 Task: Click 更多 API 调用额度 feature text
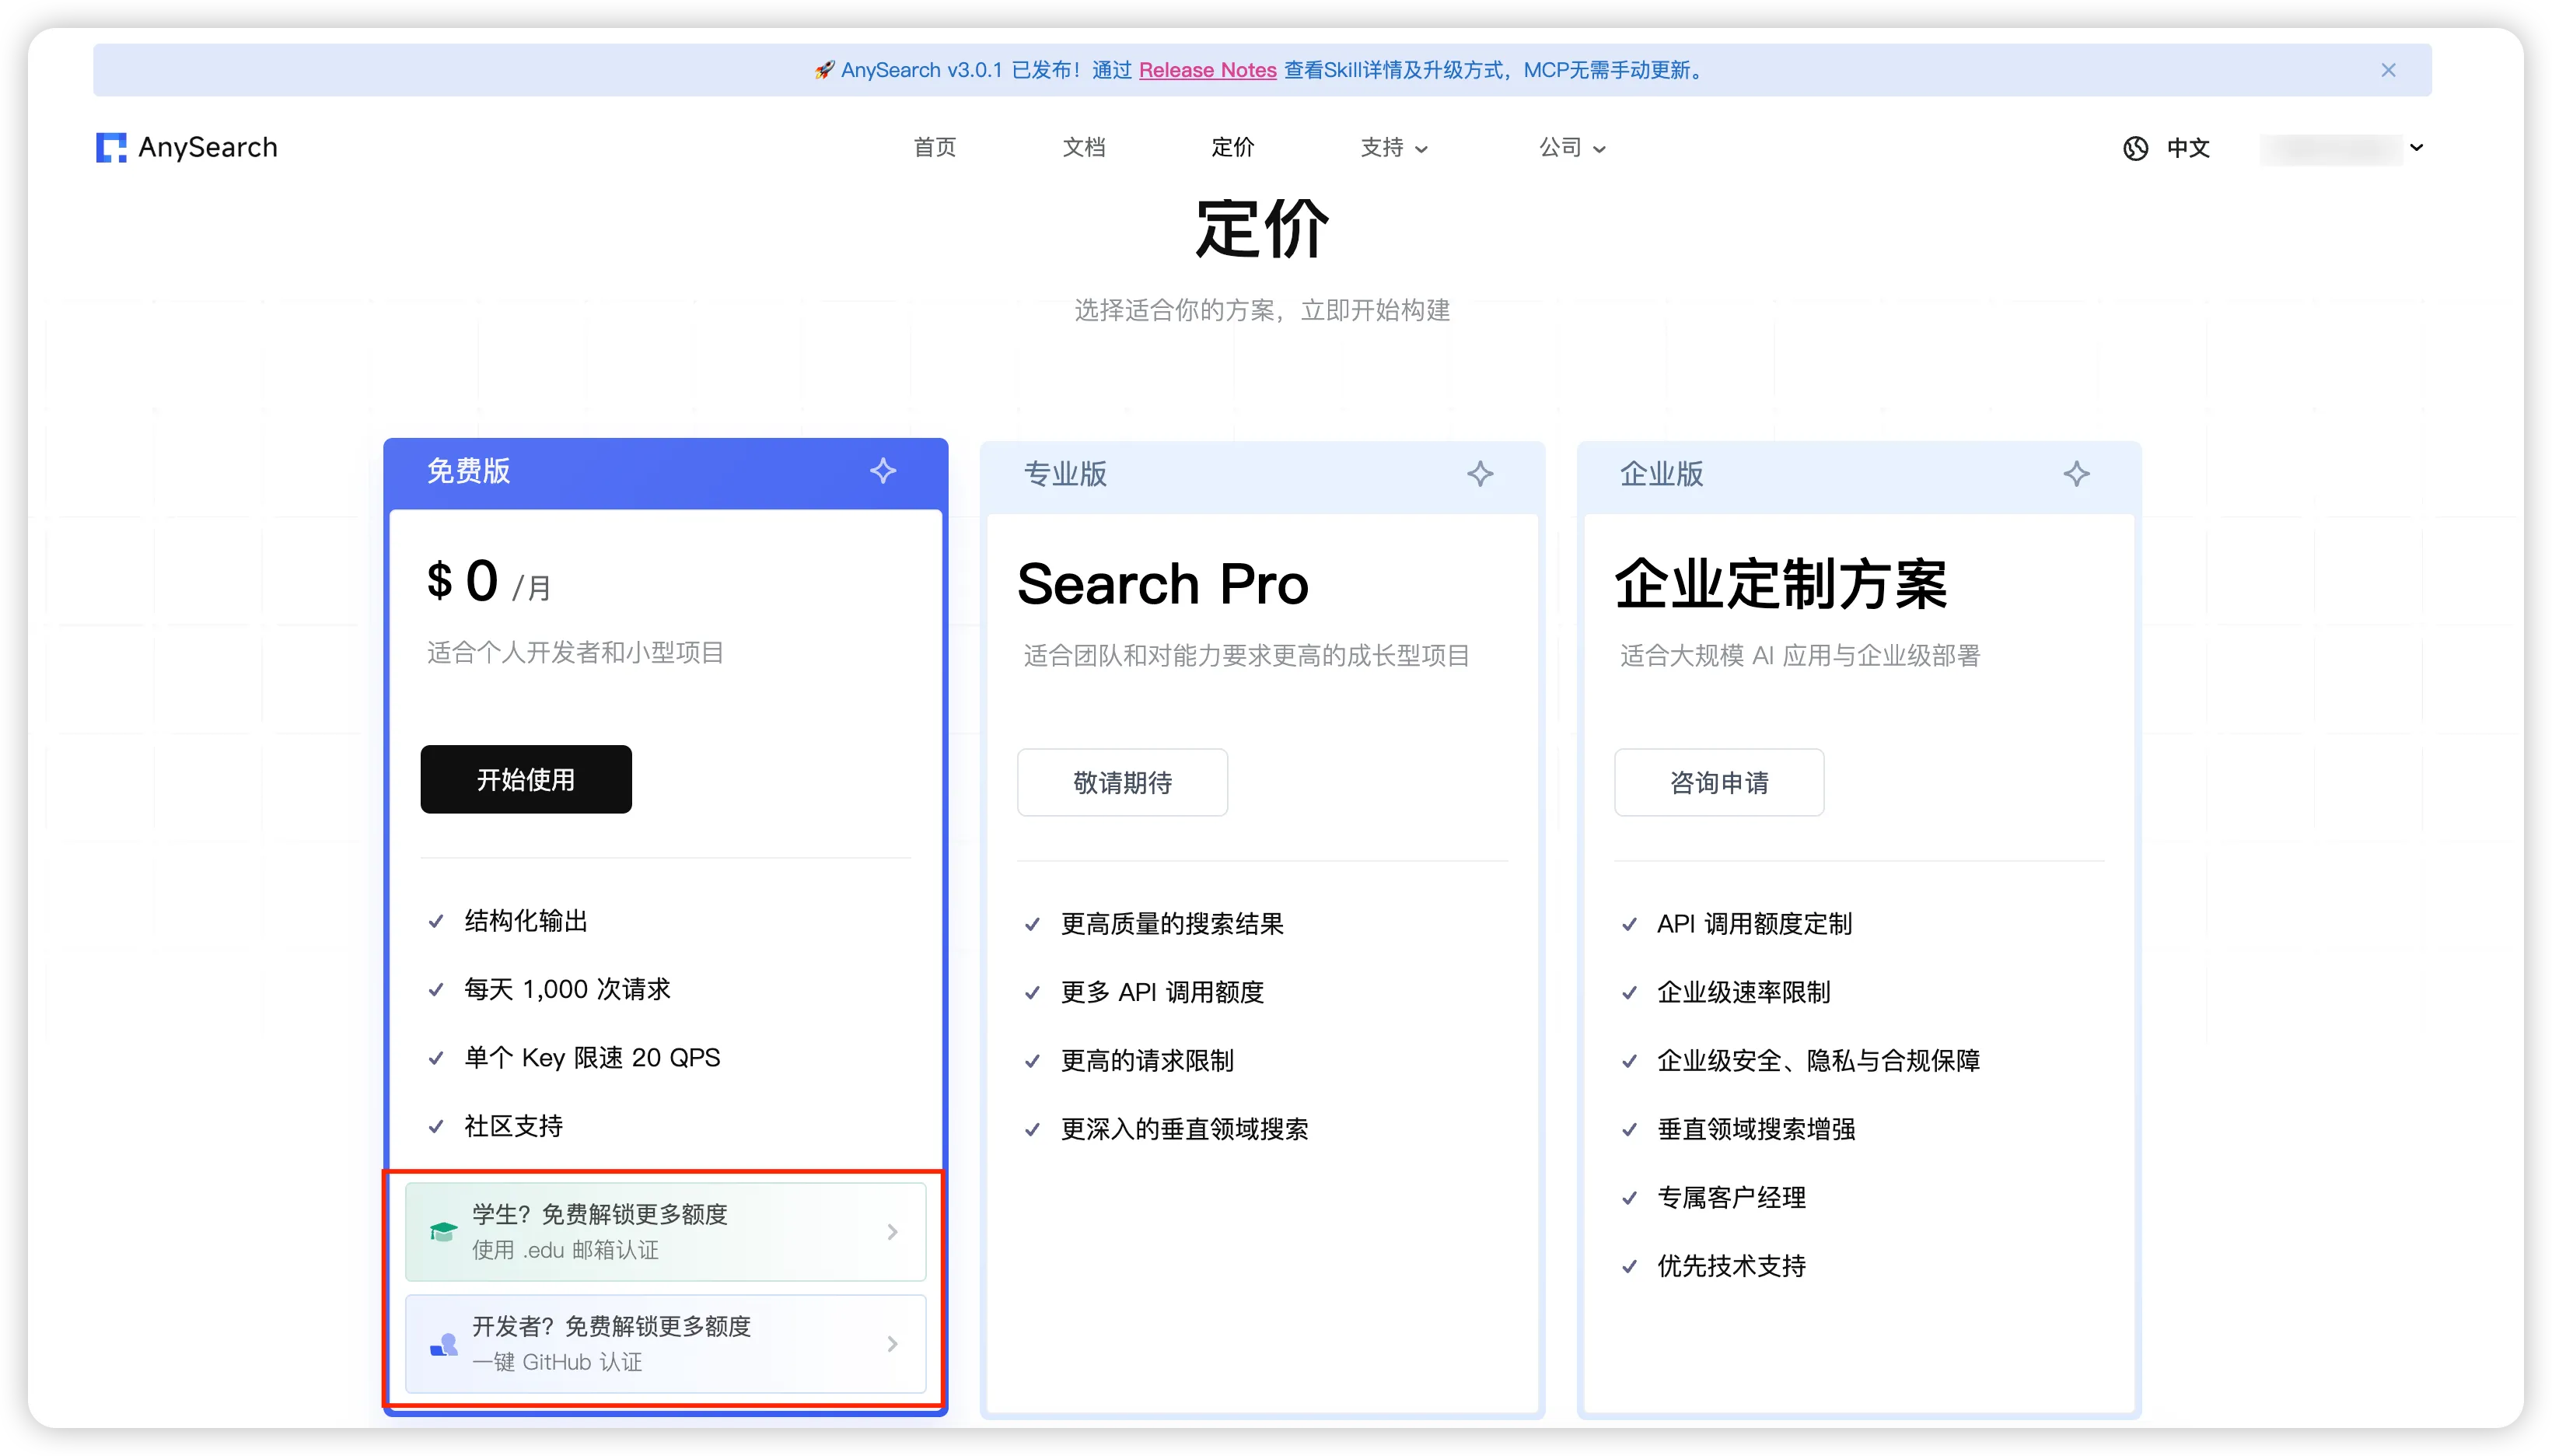point(1162,992)
